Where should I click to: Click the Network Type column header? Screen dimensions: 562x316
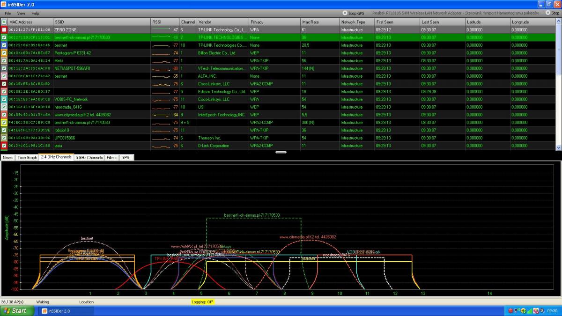[x=357, y=22]
